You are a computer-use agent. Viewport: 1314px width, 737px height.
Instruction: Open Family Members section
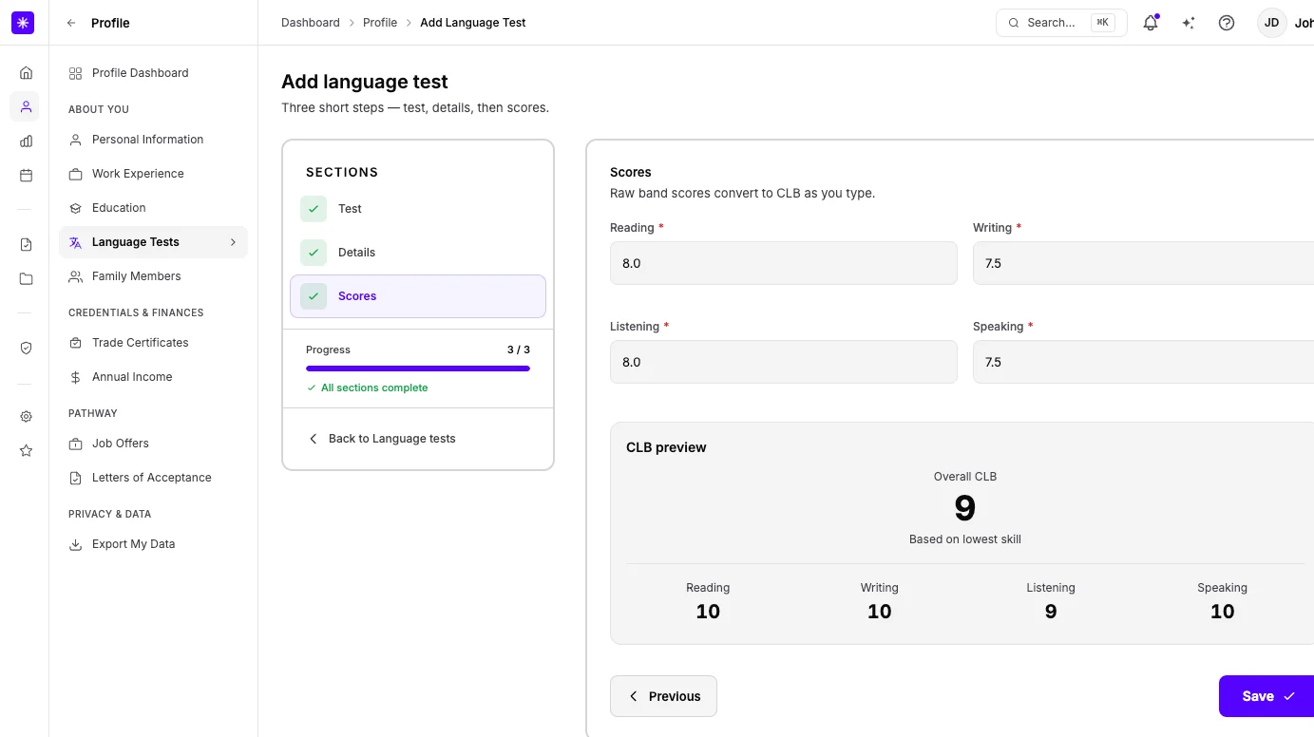(x=153, y=276)
